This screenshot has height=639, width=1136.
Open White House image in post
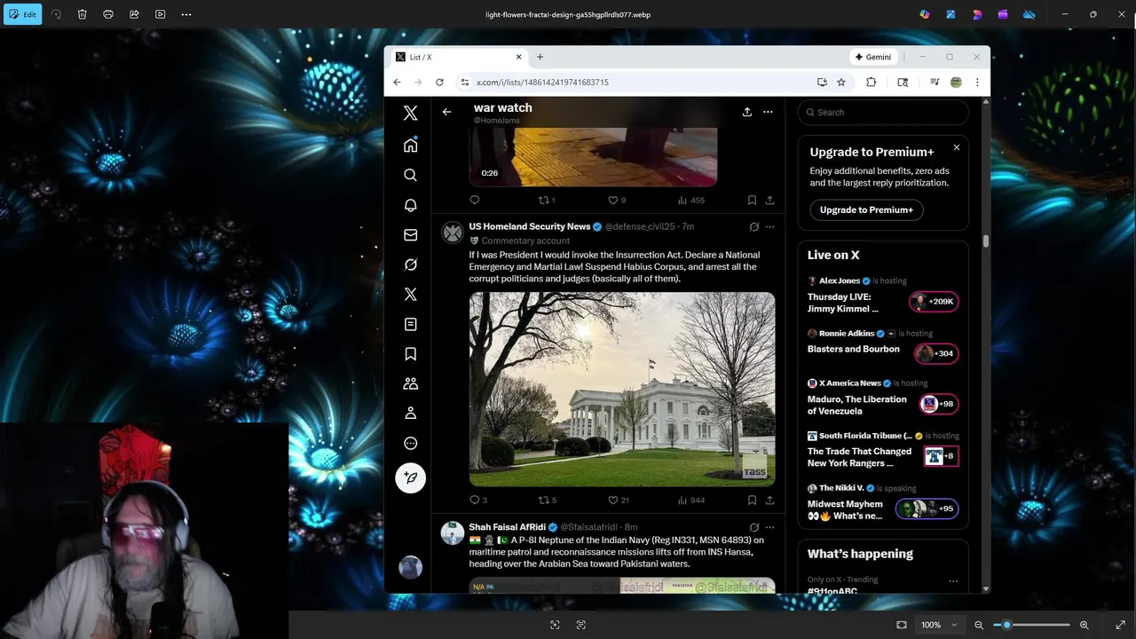[622, 390]
